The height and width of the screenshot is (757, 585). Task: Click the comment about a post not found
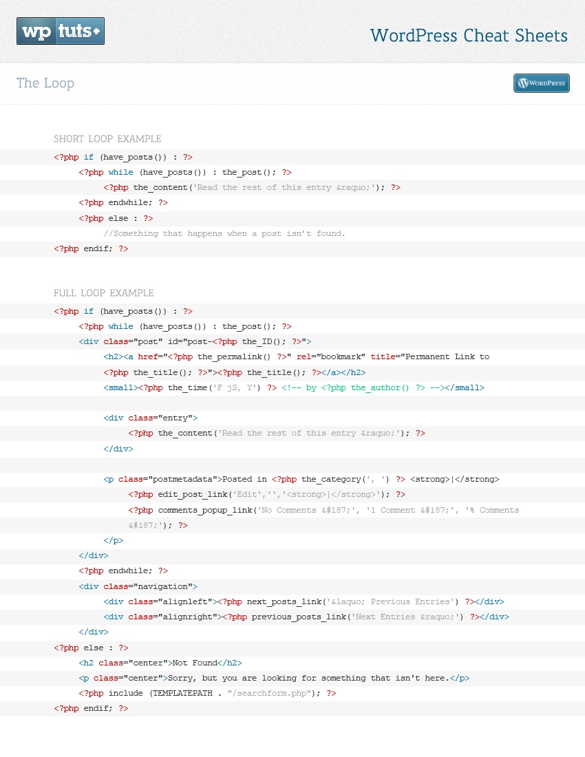pos(224,233)
